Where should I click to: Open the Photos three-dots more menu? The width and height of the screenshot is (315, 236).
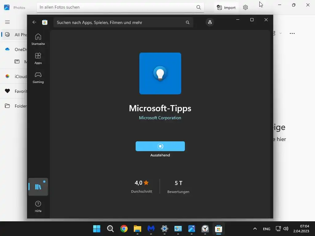[x=292, y=33]
